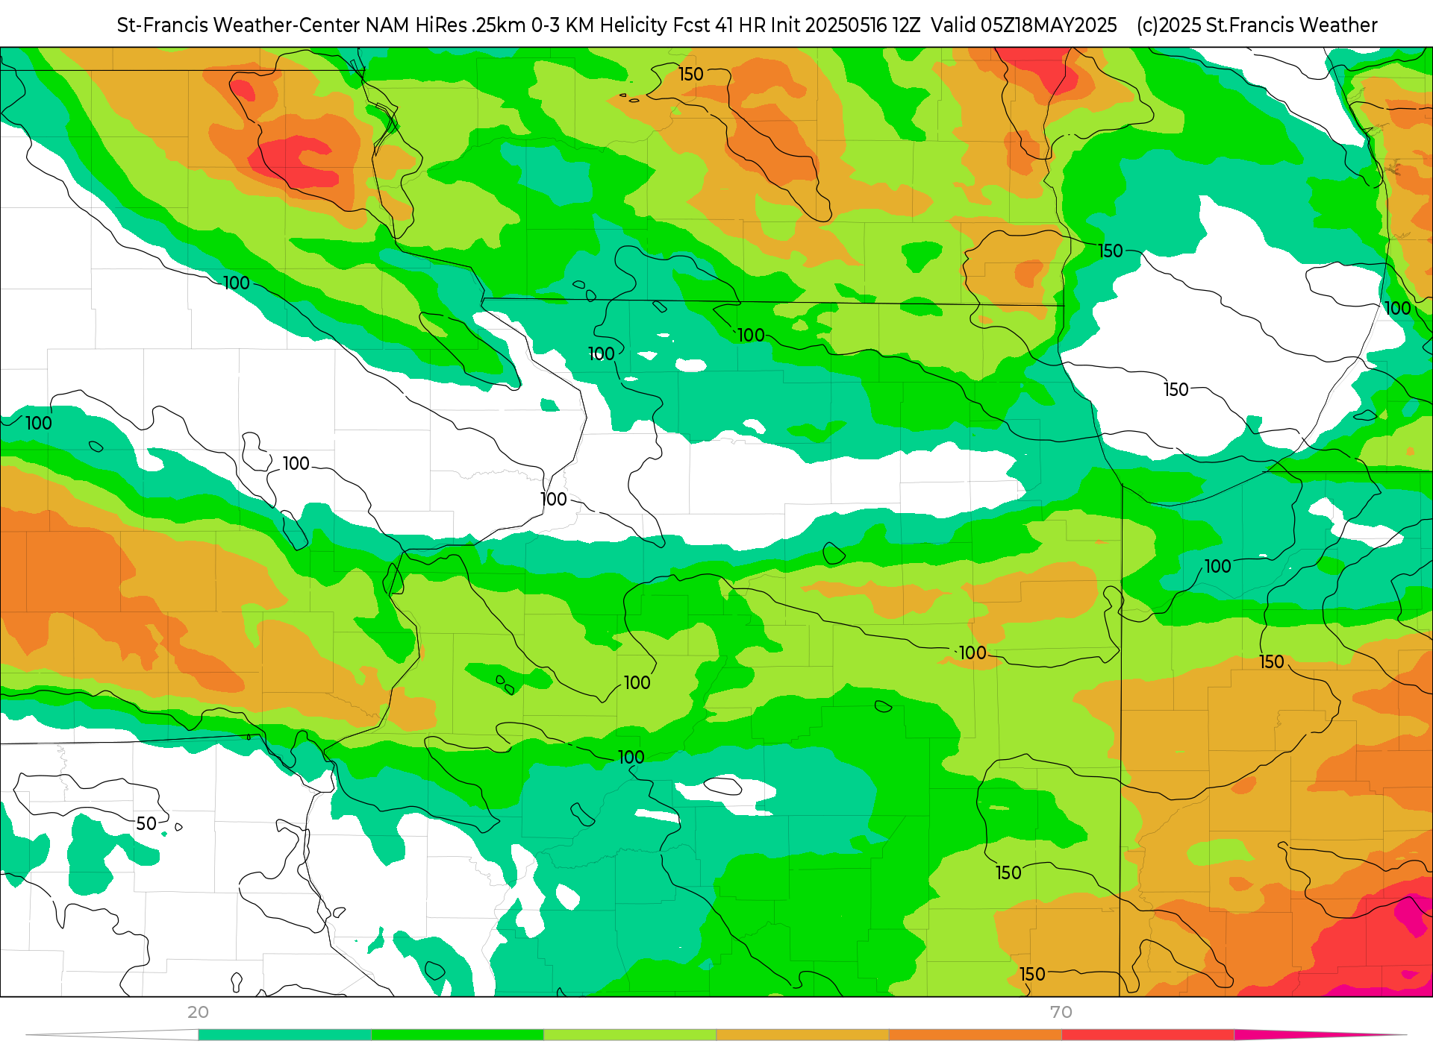
Task: Click 'NAM HiRes .25km' in the title
Action: tap(446, 25)
